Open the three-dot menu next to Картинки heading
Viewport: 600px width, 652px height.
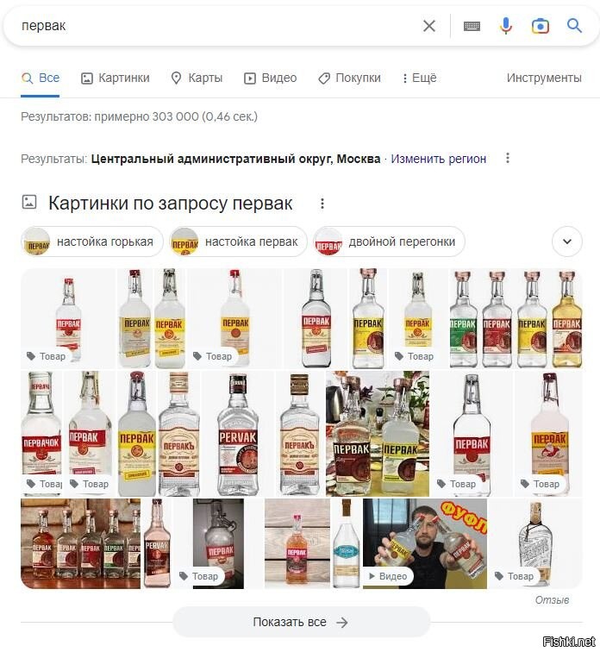pos(322,204)
